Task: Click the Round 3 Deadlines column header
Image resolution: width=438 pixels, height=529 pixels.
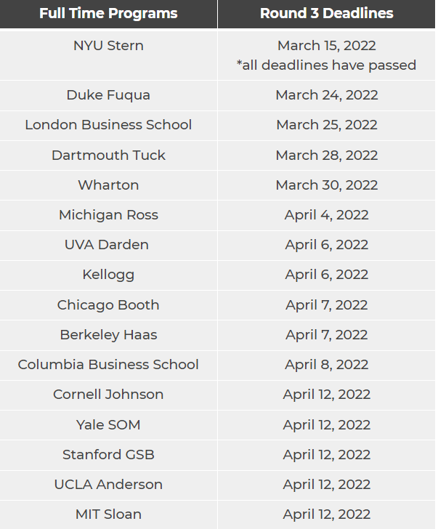Action: coord(326,14)
